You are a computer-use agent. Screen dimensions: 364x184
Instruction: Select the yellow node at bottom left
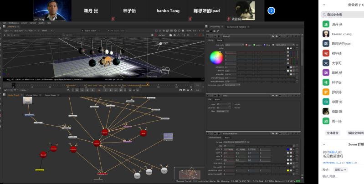(x=40, y=170)
